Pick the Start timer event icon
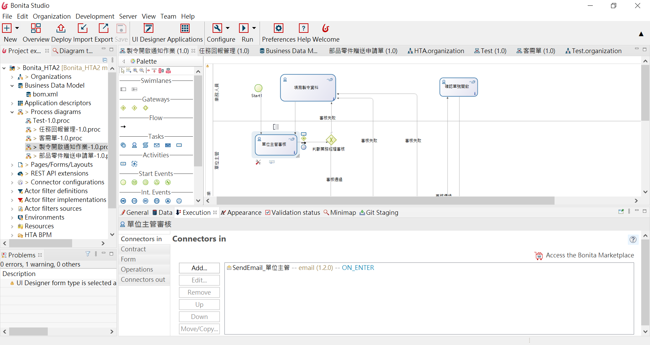650x345 pixels. (x=146, y=182)
